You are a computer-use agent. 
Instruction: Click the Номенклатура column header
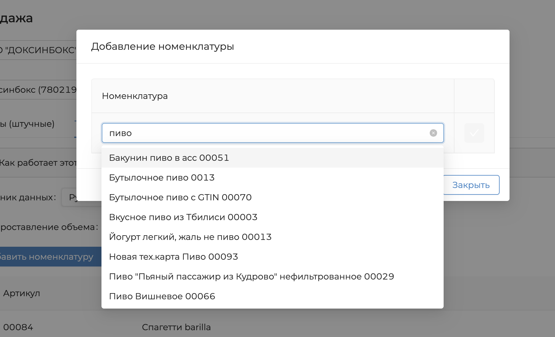[135, 96]
